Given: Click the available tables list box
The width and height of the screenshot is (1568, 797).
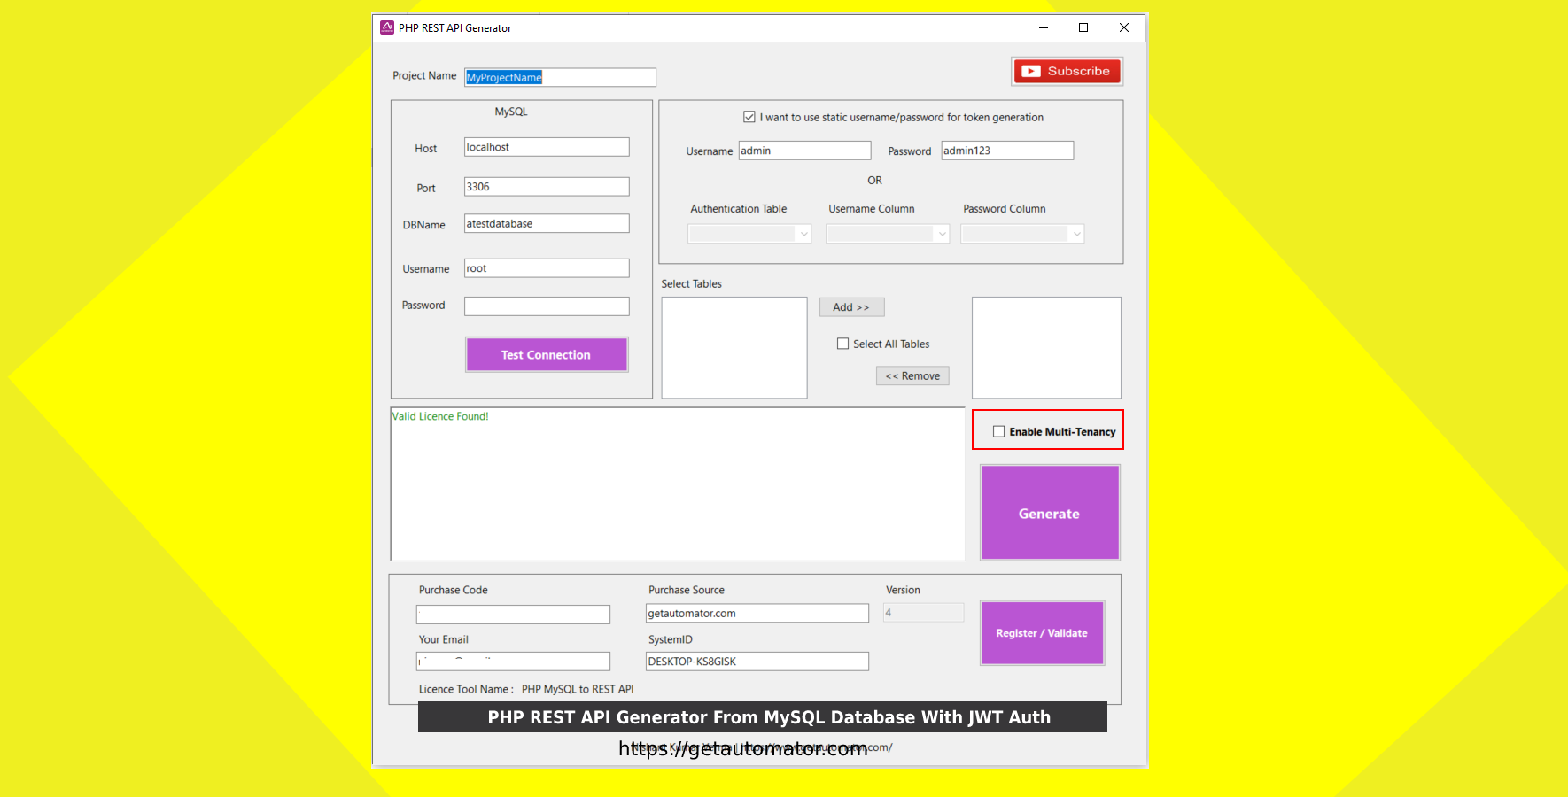Looking at the screenshot, I should click(x=734, y=347).
